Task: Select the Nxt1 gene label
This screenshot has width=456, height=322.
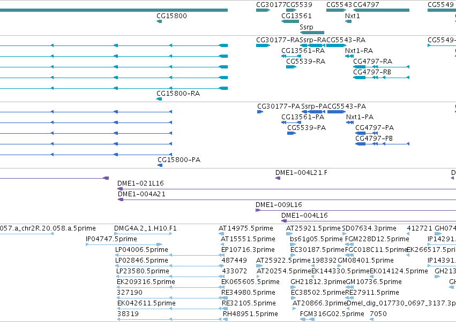Action: pyautogui.click(x=352, y=16)
